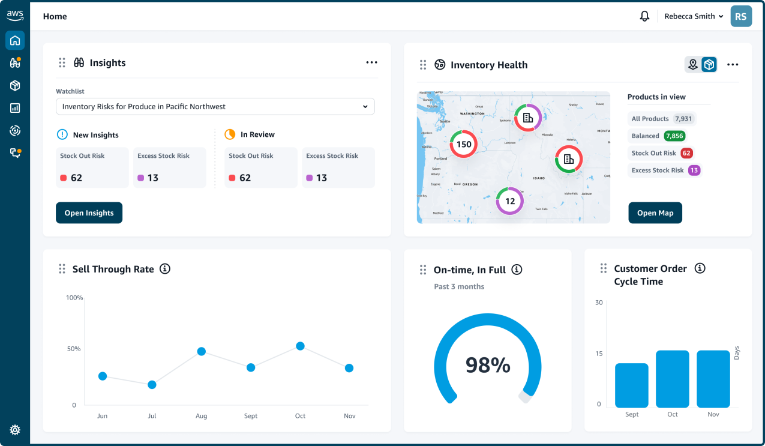Open Rebecca Smith user menu
This screenshot has height=446, width=765.
pos(694,17)
